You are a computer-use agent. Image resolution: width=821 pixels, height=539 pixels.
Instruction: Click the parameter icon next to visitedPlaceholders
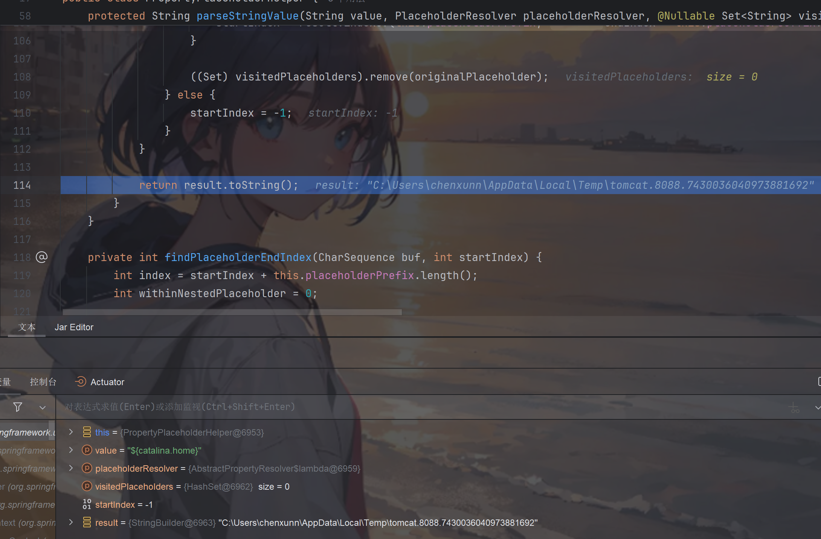click(87, 486)
